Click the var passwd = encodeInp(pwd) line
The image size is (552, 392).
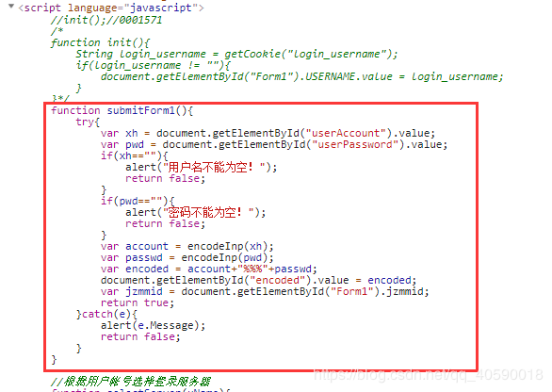click(187, 257)
